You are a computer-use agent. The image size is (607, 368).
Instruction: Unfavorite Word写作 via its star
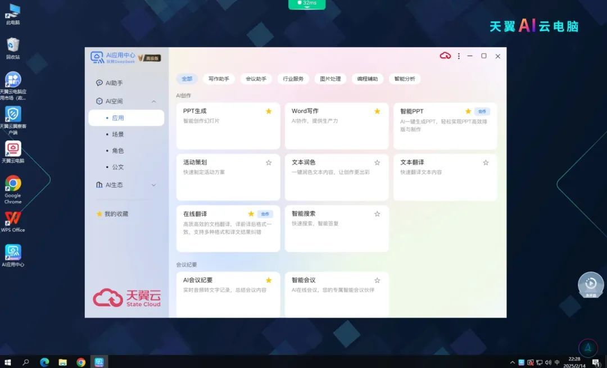point(377,111)
